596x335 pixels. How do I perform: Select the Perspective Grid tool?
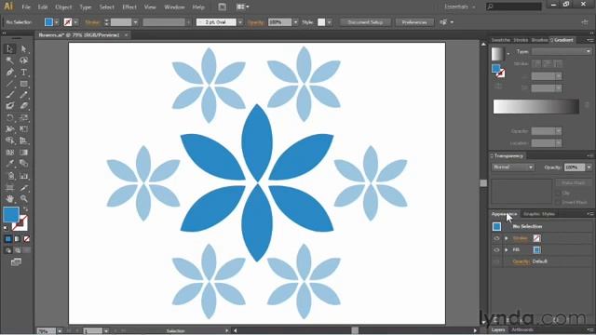tap(23, 141)
